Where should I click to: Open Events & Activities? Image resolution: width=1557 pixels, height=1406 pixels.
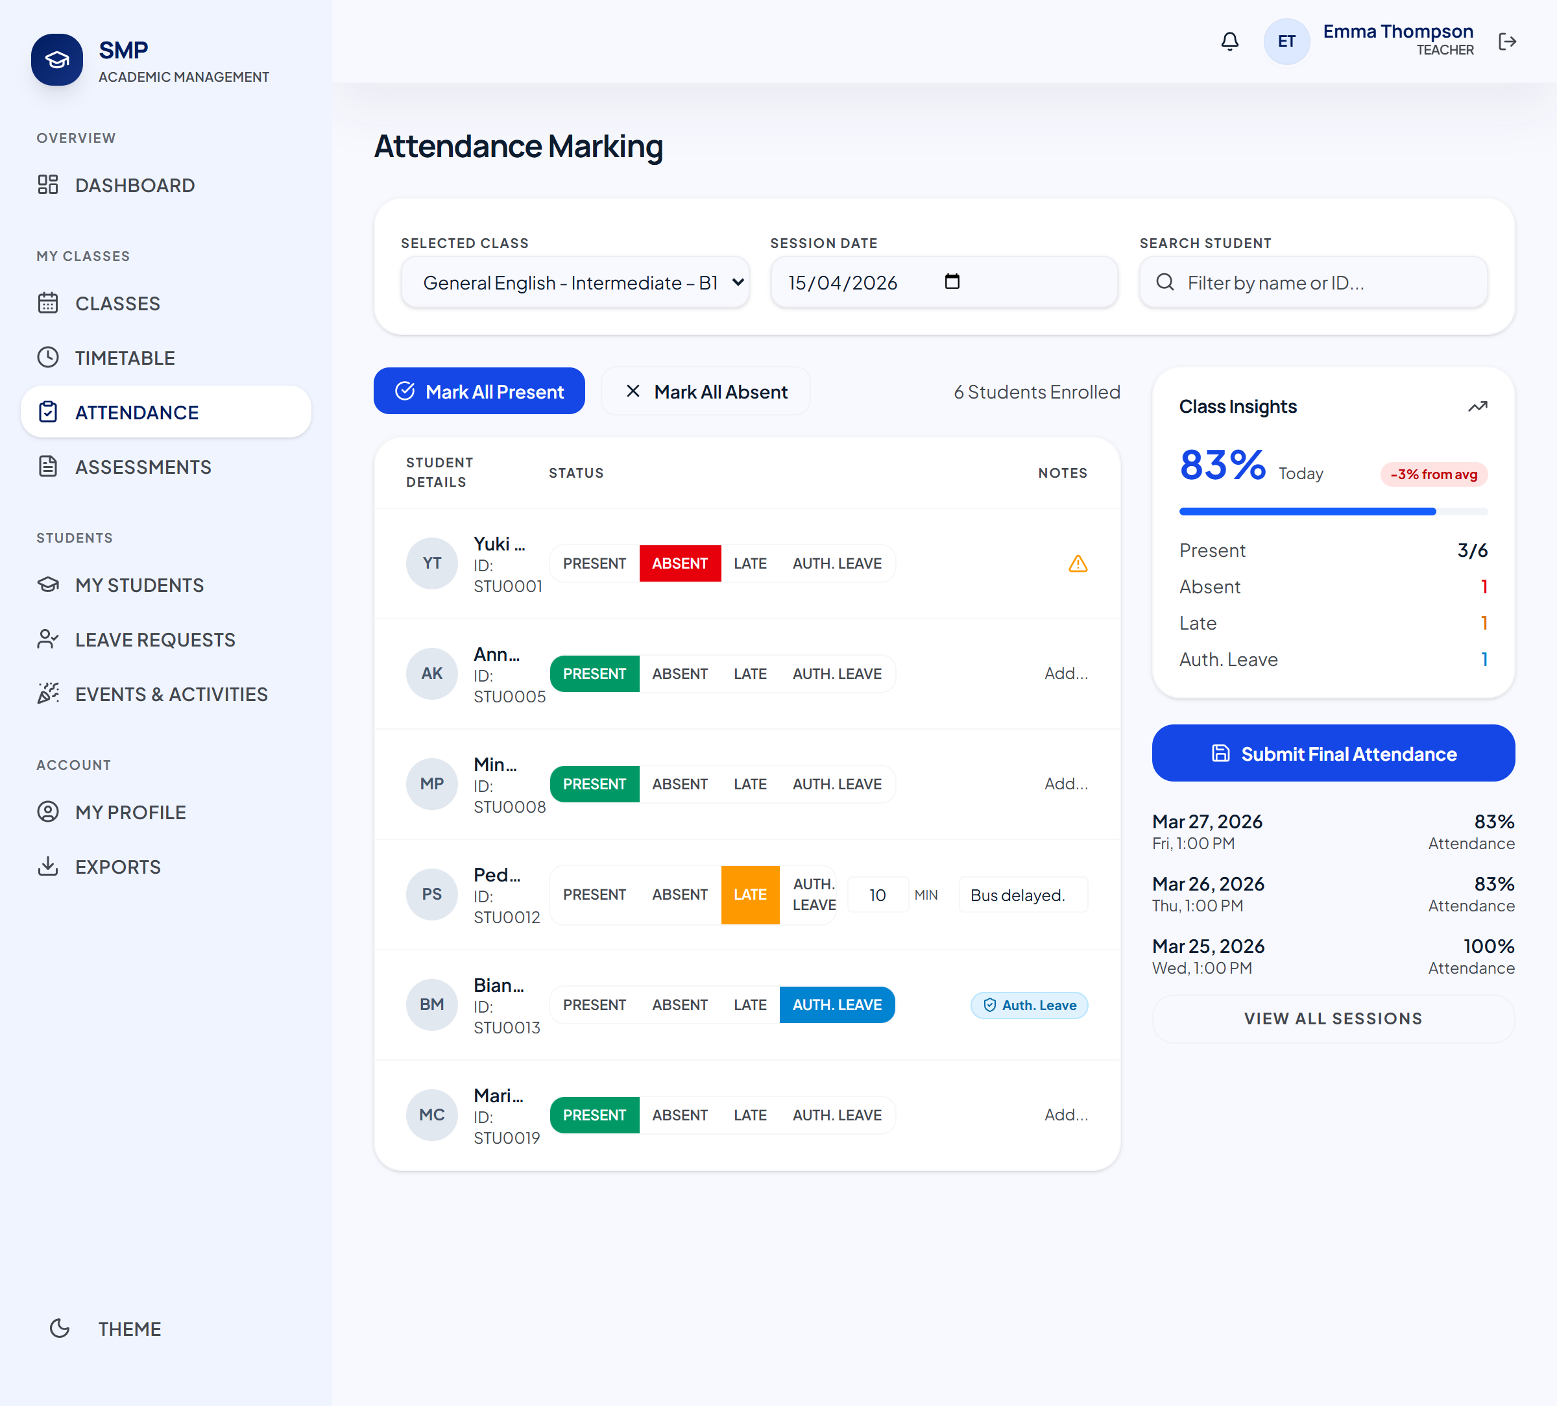pos(166,694)
